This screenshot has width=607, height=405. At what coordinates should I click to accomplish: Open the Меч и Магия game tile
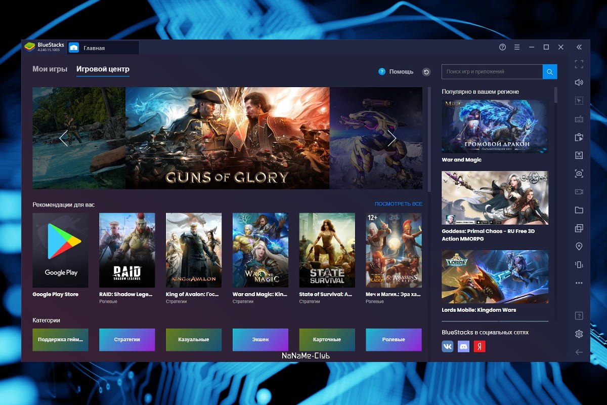pos(394,250)
